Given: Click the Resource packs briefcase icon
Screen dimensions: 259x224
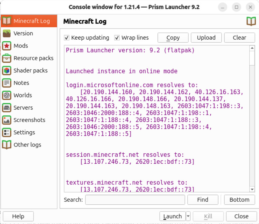Looking at the screenshot, I should pyautogui.click(x=7, y=58).
